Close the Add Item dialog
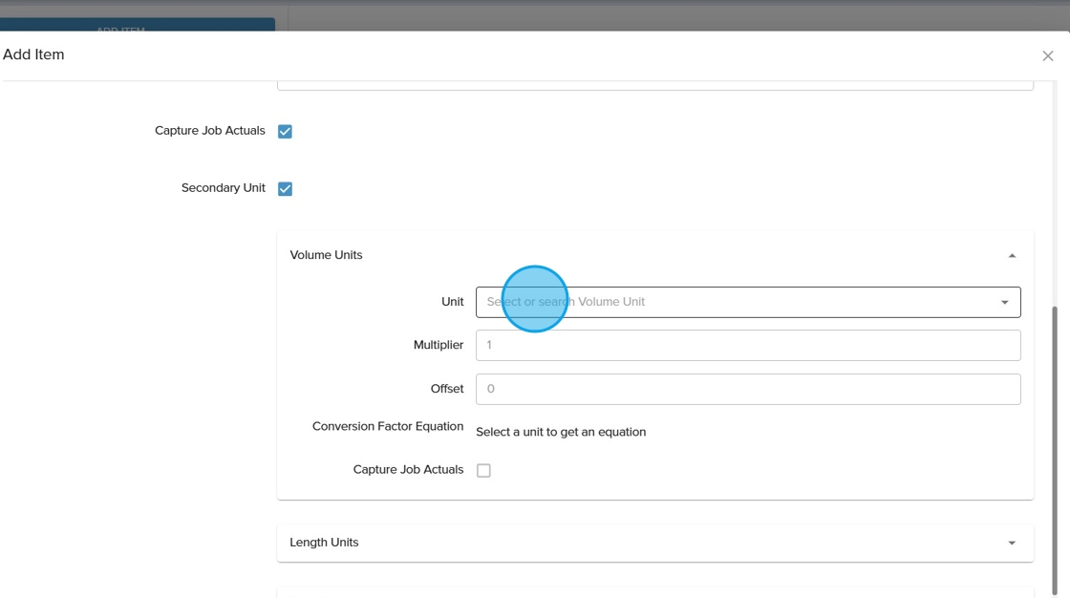This screenshot has height=598, width=1070. point(1047,56)
